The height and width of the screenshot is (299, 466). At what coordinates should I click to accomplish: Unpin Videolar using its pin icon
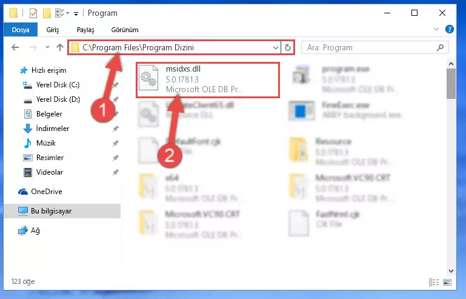coord(115,173)
